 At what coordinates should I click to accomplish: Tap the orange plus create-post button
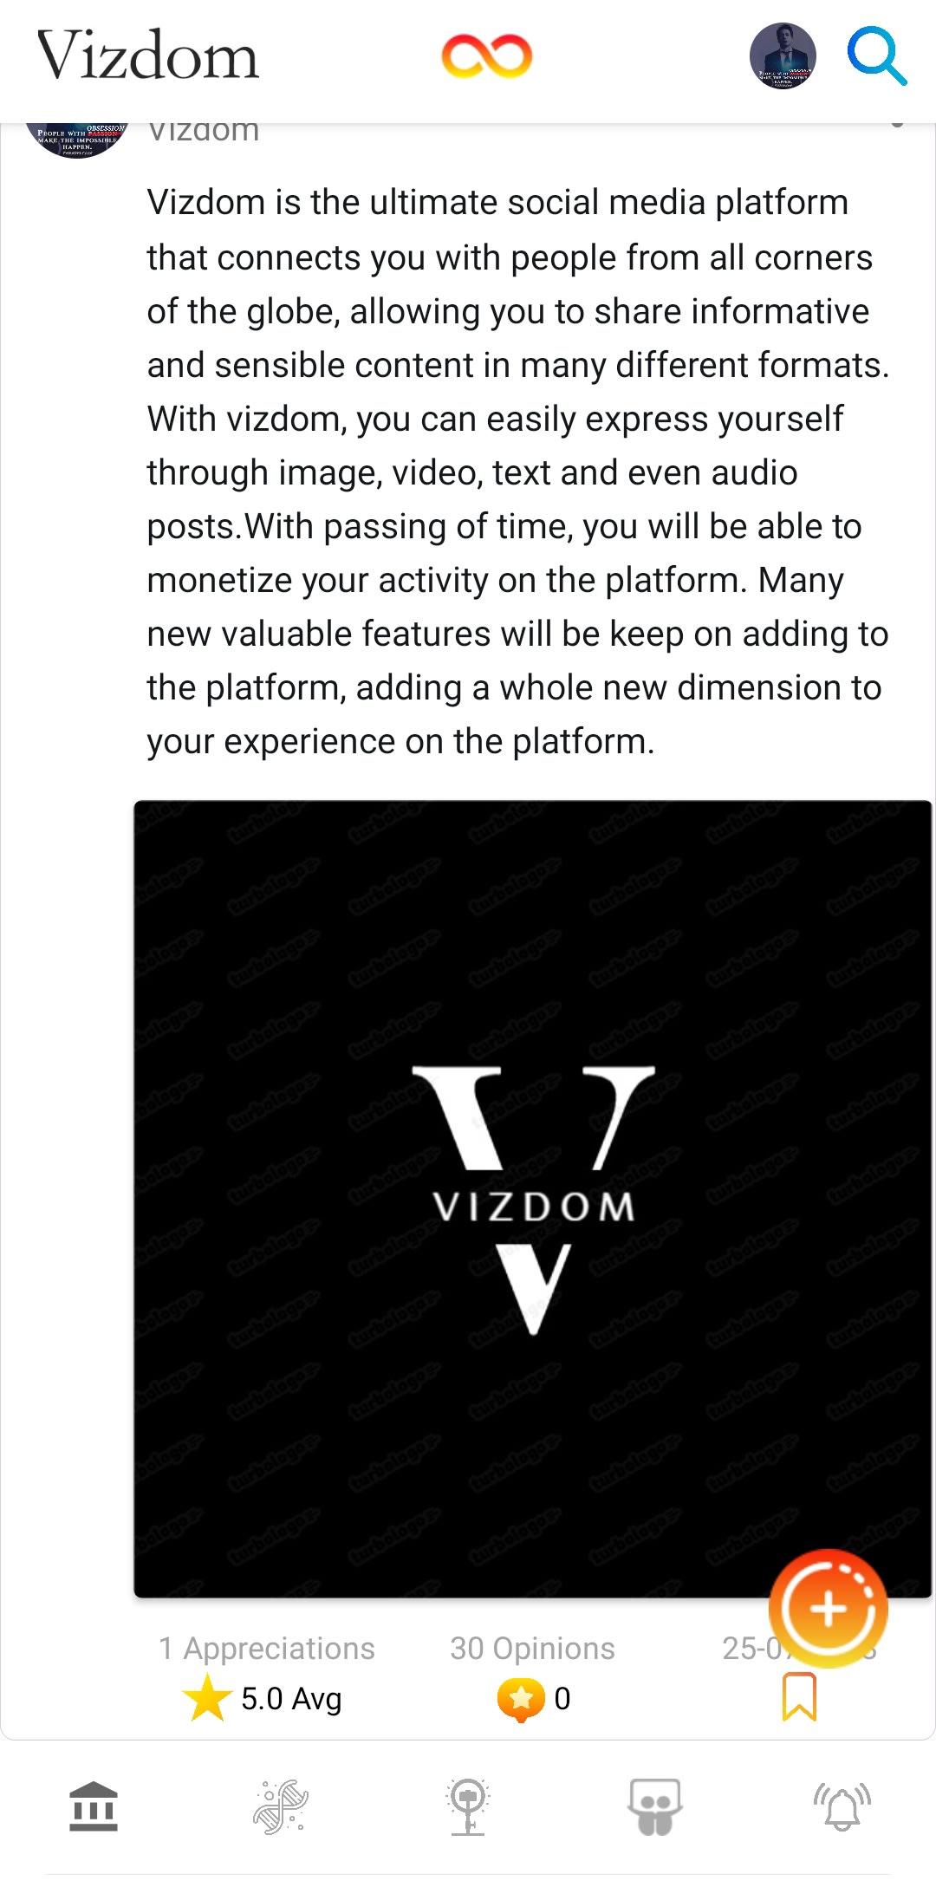[828, 1609]
